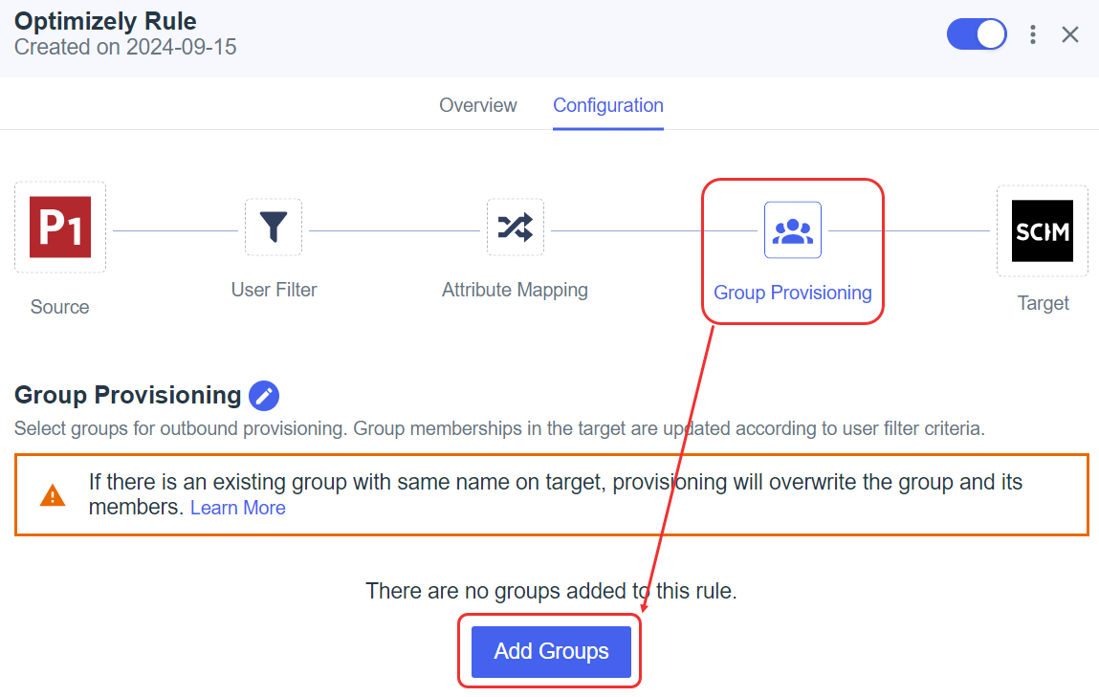Click the Target label
This screenshot has height=697, width=1099.
click(x=1043, y=303)
